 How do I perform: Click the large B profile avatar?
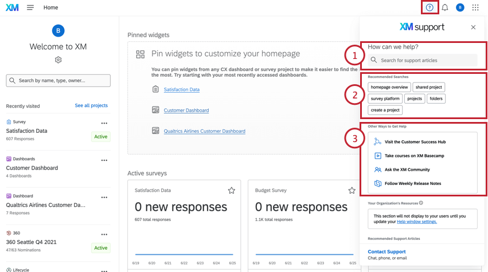click(x=58, y=31)
